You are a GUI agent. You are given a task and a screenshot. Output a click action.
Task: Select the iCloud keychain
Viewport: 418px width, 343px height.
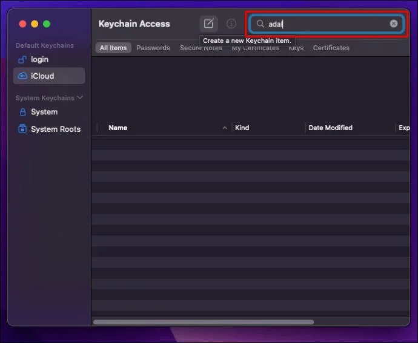(x=49, y=76)
